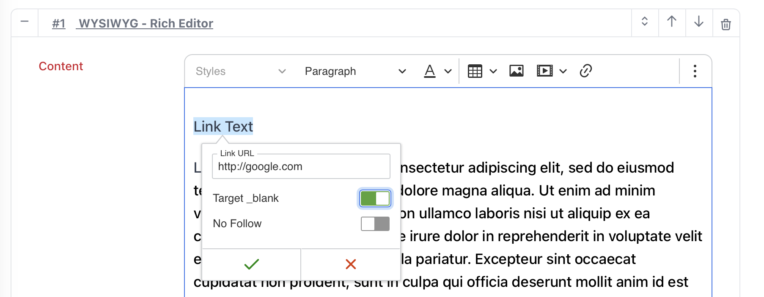The height and width of the screenshot is (297, 764).
Task: Move block down with the arrow icon
Action: click(699, 22)
